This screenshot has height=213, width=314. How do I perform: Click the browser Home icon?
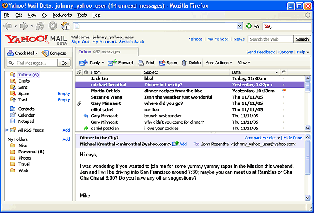click(x=65, y=26)
